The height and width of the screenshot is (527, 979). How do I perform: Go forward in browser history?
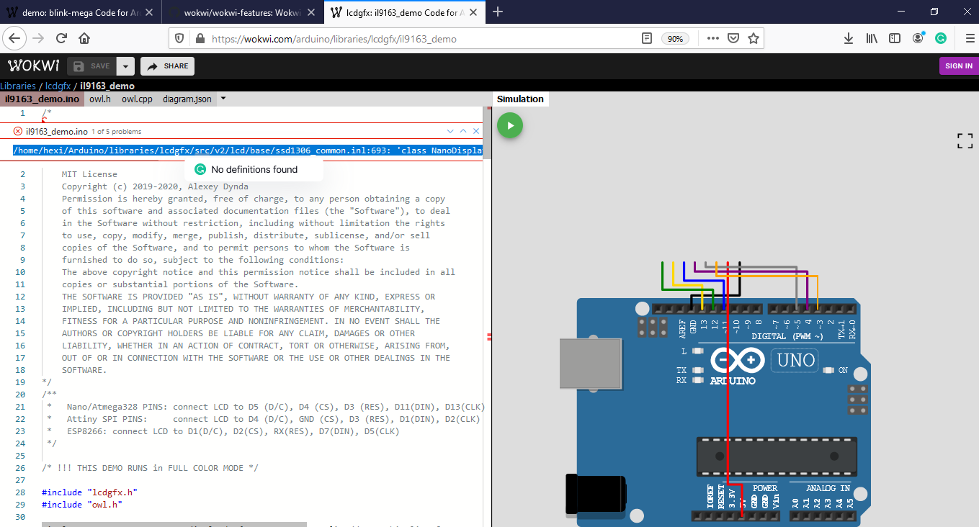(38, 38)
